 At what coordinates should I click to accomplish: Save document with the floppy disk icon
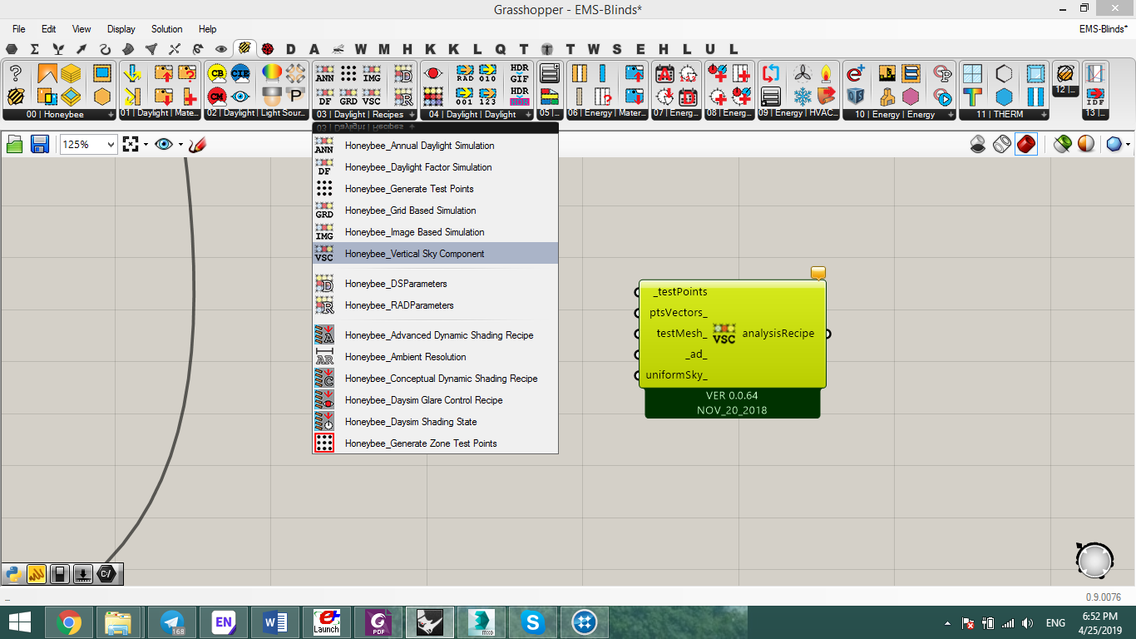coord(39,145)
